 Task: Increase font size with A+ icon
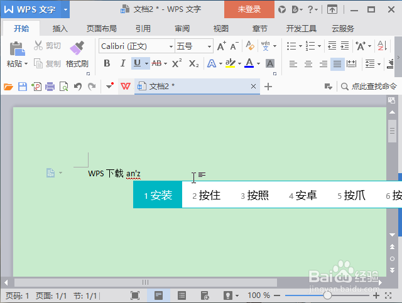point(222,46)
